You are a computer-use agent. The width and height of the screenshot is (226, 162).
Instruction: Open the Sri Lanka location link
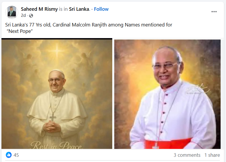(x=79, y=9)
